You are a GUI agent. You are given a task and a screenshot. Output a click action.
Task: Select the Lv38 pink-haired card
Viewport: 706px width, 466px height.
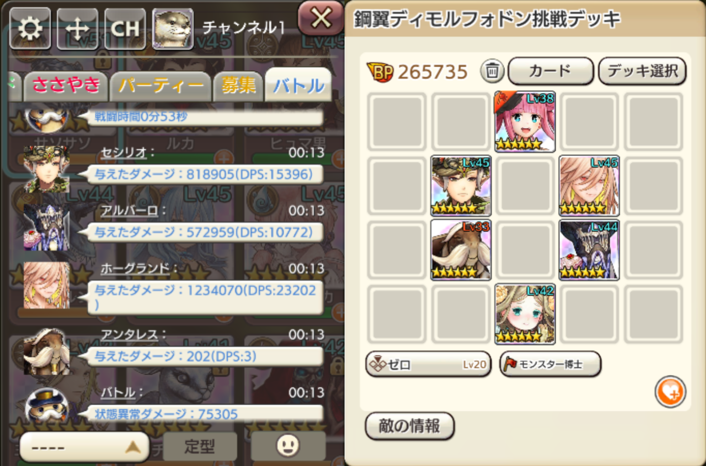point(525,122)
